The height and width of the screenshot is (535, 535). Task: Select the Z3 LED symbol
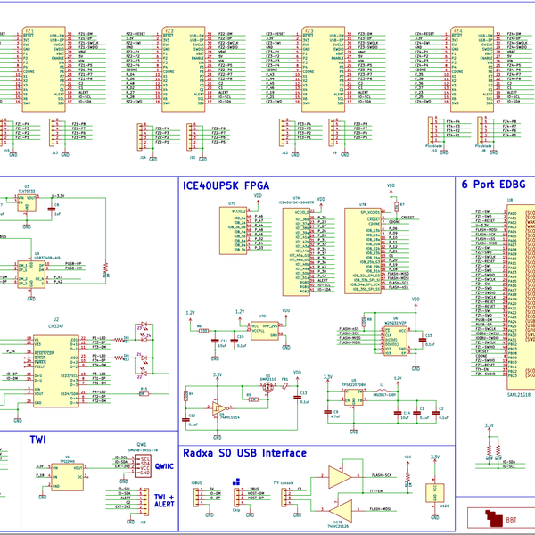pos(144,325)
